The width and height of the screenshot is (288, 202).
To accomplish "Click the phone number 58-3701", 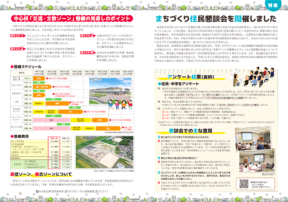I will coord(72,191).
